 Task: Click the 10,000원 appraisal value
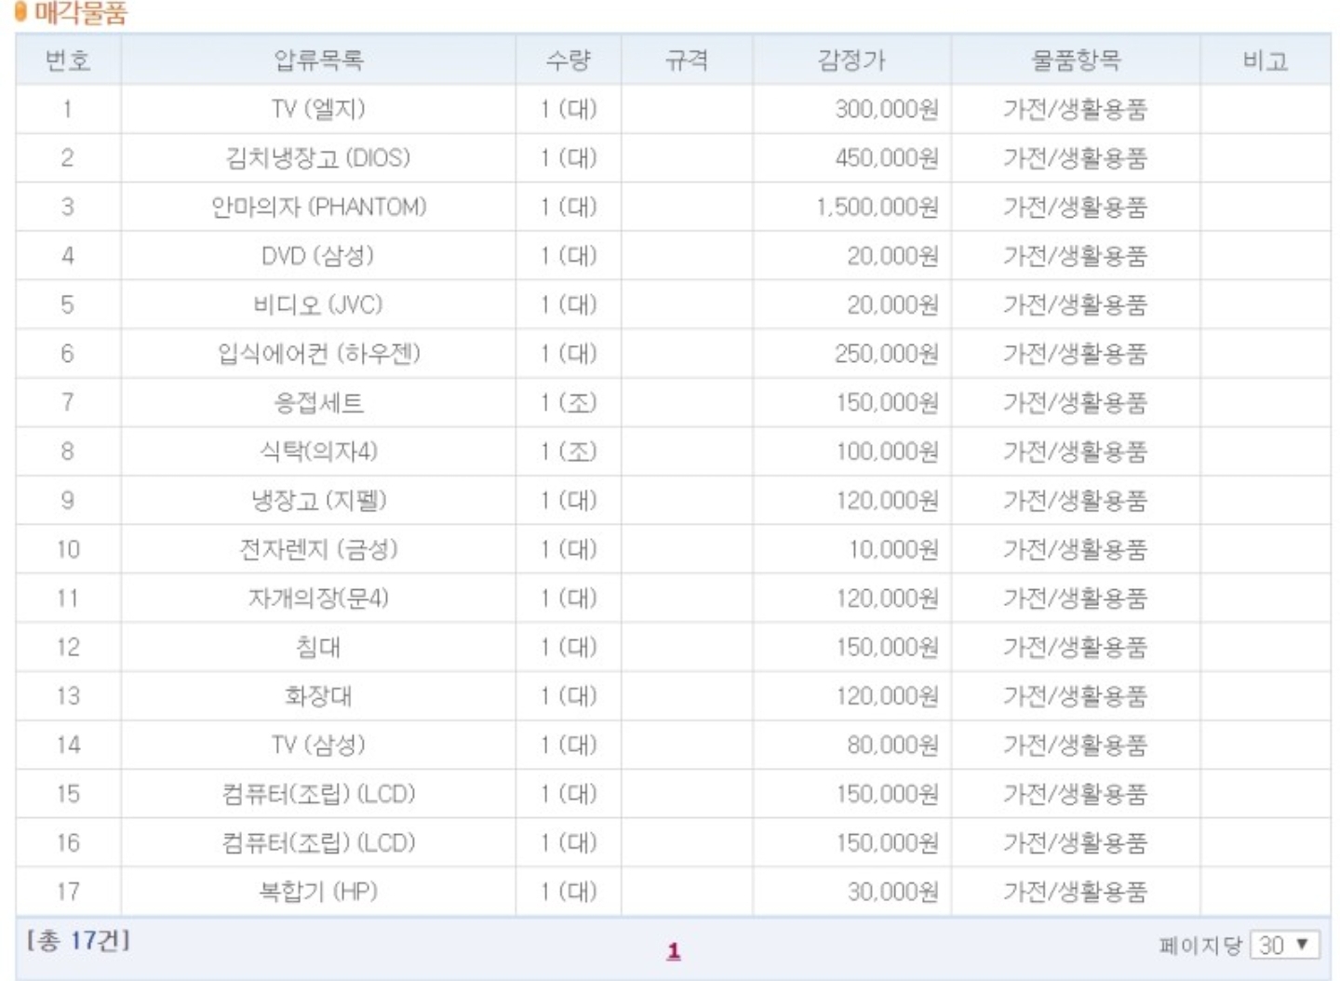(893, 549)
